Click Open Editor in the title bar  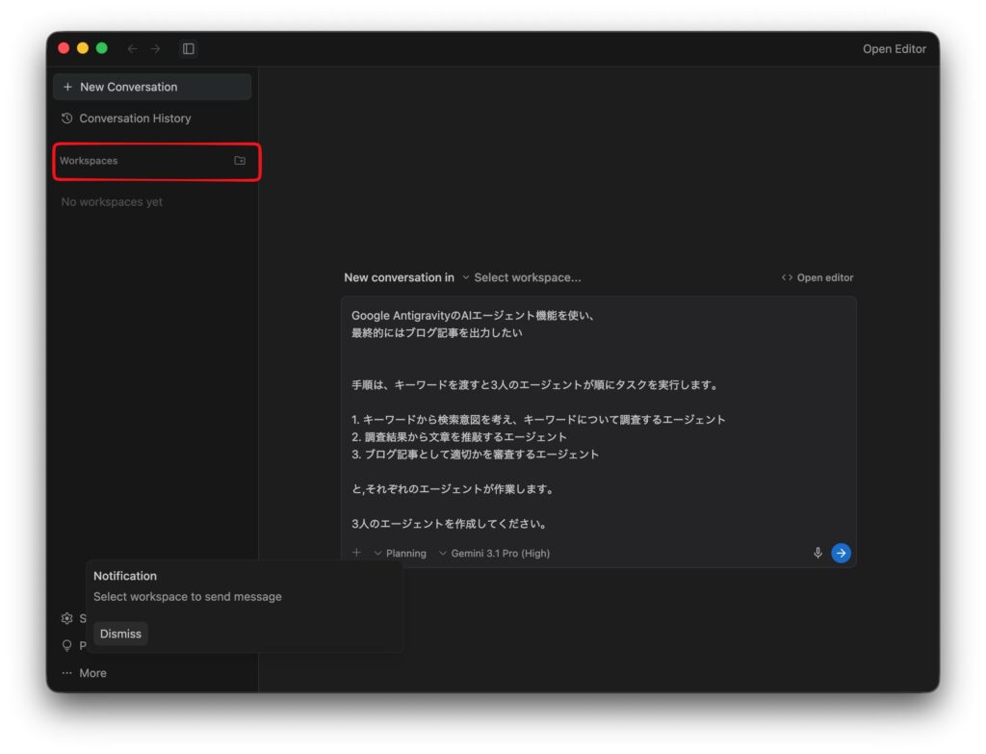click(x=894, y=49)
